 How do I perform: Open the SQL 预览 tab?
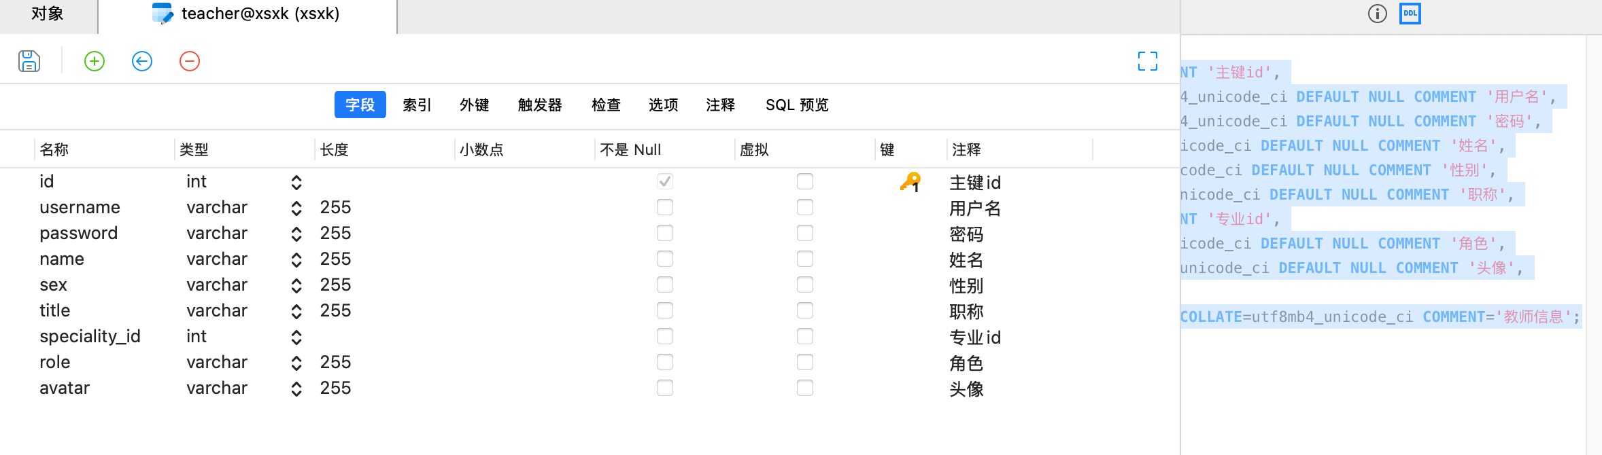coord(797,105)
